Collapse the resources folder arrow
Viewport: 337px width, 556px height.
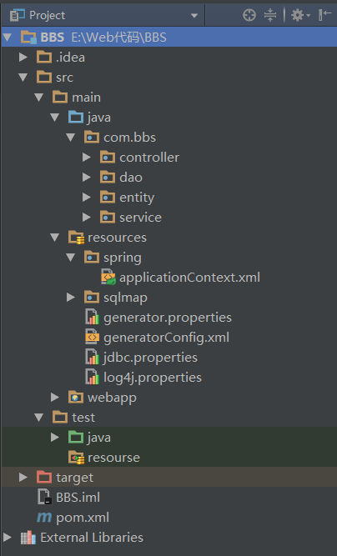click(55, 238)
